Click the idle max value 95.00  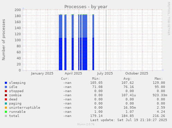point(160,87)
